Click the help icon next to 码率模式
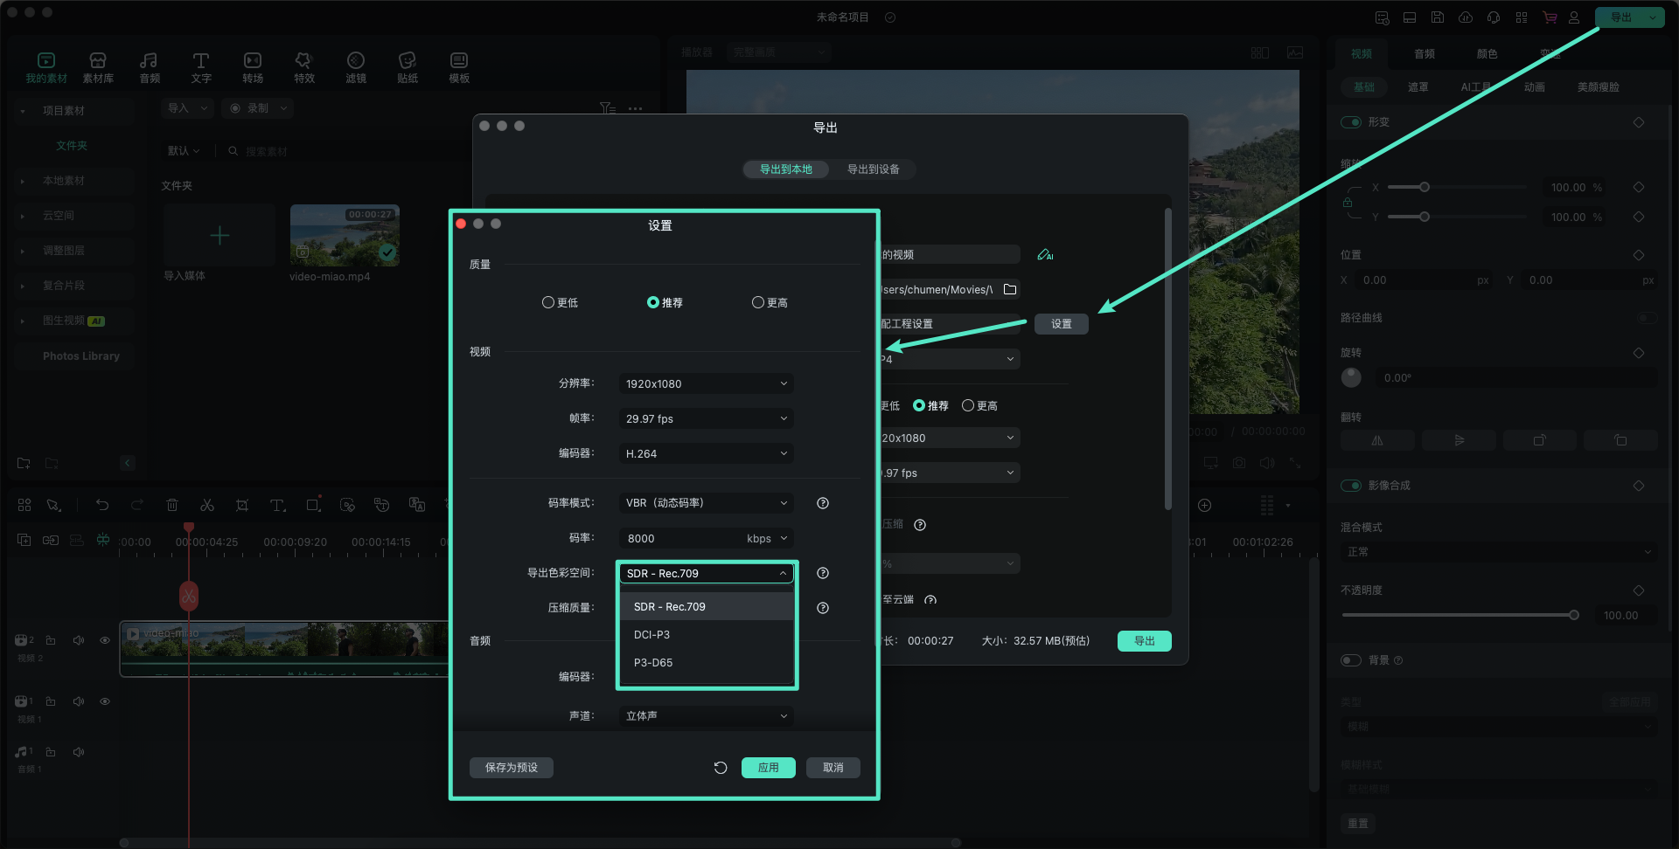The height and width of the screenshot is (849, 1679). [x=822, y=503]
